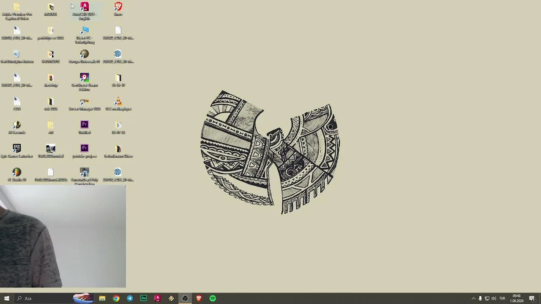
Task: Select the Brave browser desktop shortcut
Action: 118,10
